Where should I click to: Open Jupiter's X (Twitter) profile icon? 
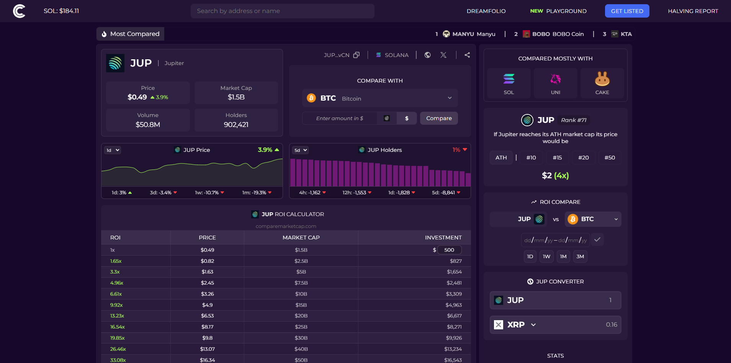pyautogui.click(x=443, y=55)
